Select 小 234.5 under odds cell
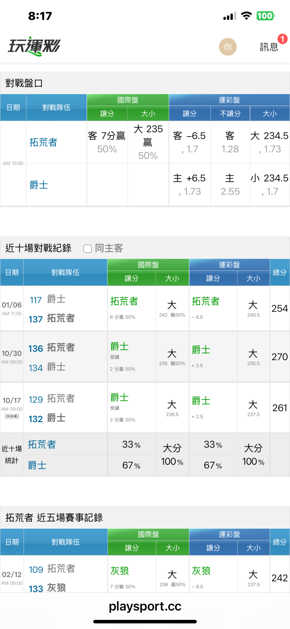This screenshot has height=629, width=290. [x=270, y=185]
